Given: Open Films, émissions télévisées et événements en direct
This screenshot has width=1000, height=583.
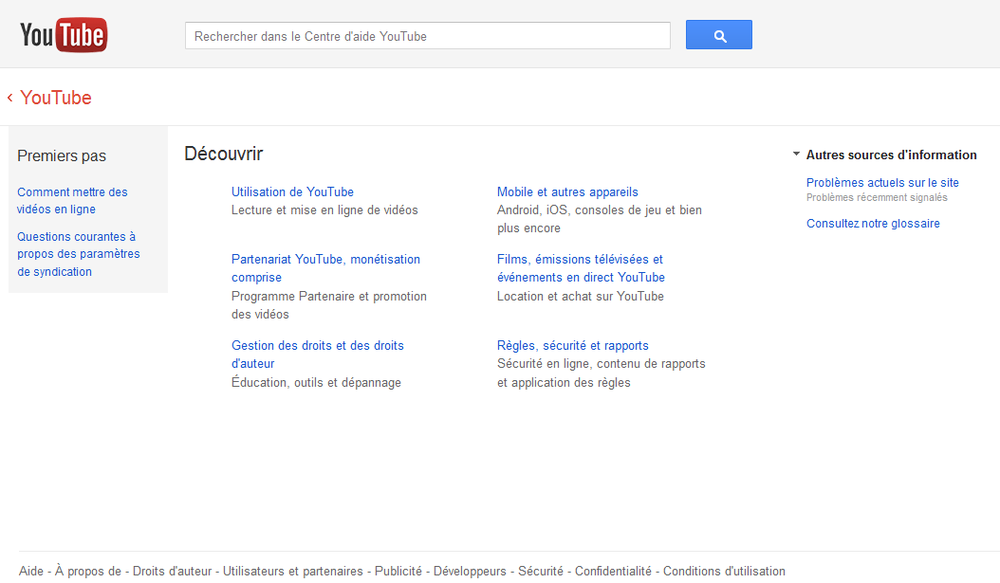Looking at the screenshot, I should click(581, 268).
